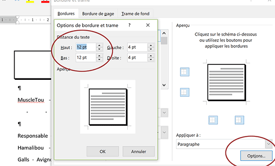Screen dimensions: 275x166
Task: Click inside the bordered paragraph box
Action: (x=33, y=65)
